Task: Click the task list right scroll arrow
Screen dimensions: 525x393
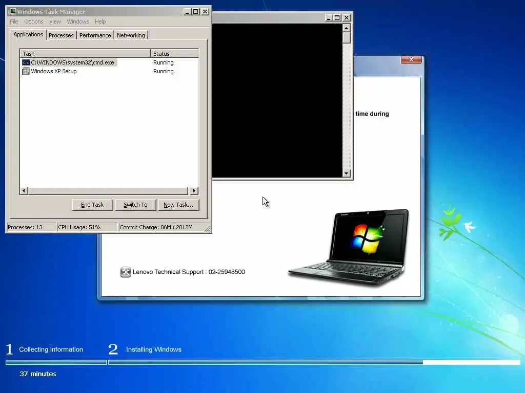Action: tap(194, 191)
